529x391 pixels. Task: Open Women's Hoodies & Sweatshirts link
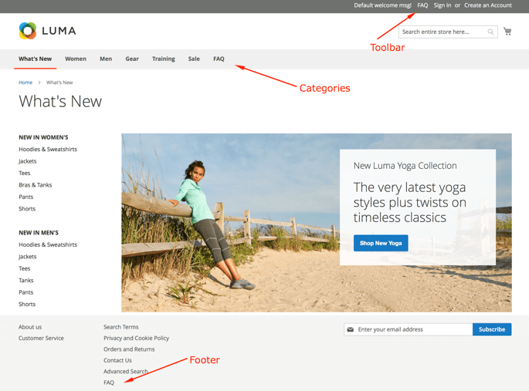click(48, 149)
